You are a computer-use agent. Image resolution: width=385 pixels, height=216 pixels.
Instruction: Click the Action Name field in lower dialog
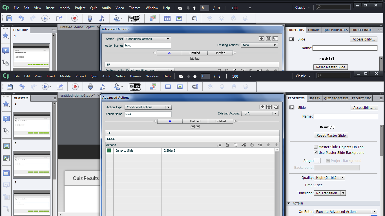[148, 114]
